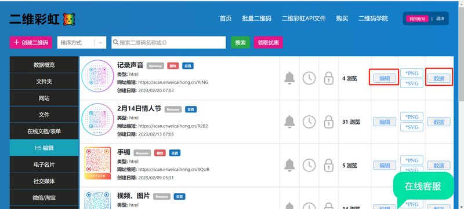Click the short URL scan.erweicaihong.cn/YJNG
464x209 pixels.
tap(173, 82)
